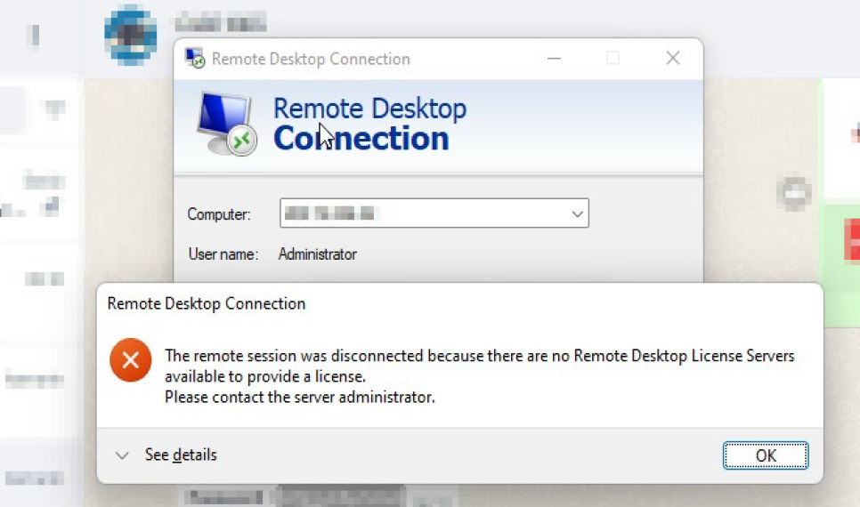Minimize the Remote Desktop Connection window
Screen dimensions: 860x507
[x=552, y=59]
